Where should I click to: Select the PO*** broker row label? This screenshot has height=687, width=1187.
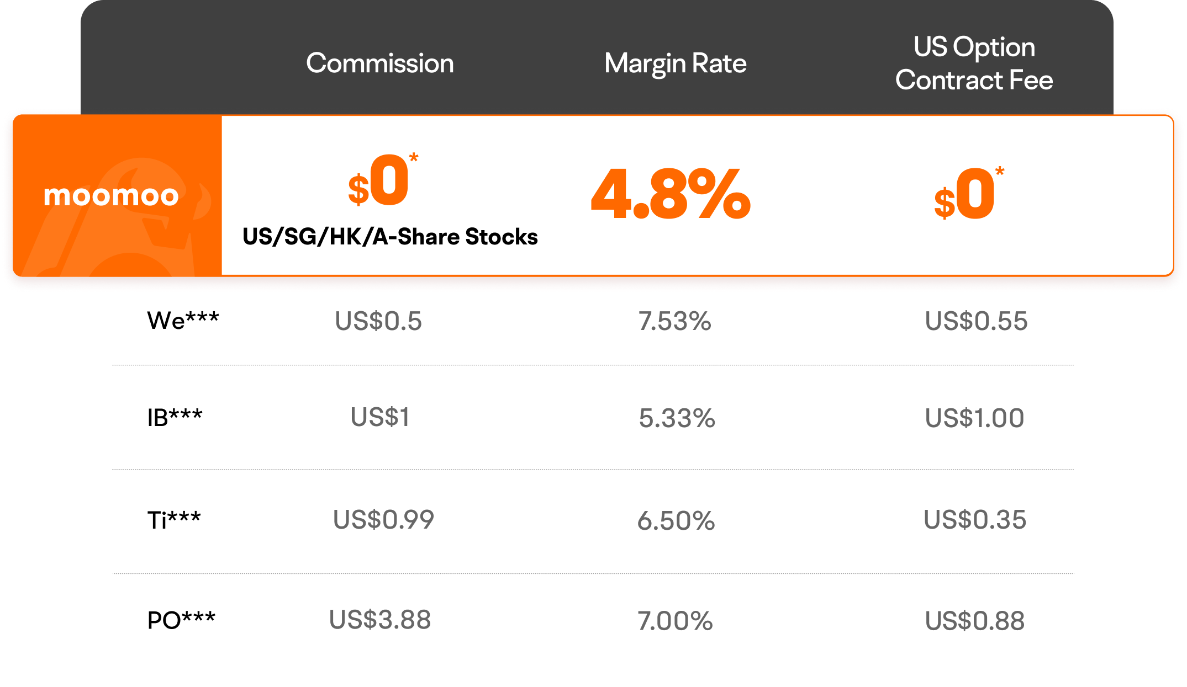pos(181,620)
